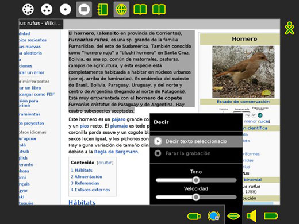The image size is (299, 224).
Task: Jump to '4 Enlaces externos' section
Action: (90, 190)
